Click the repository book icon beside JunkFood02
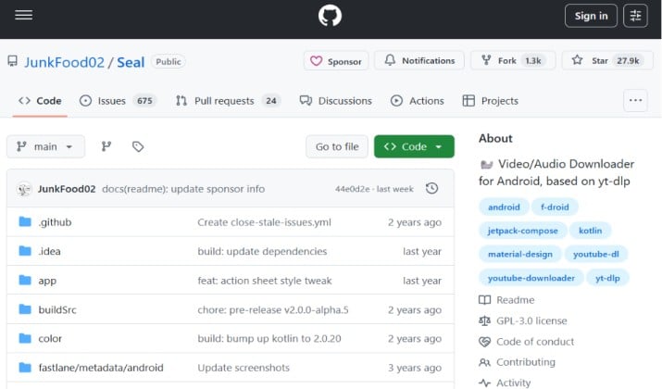This screenshot has width=662, height=389. click(x=13, y=61)
